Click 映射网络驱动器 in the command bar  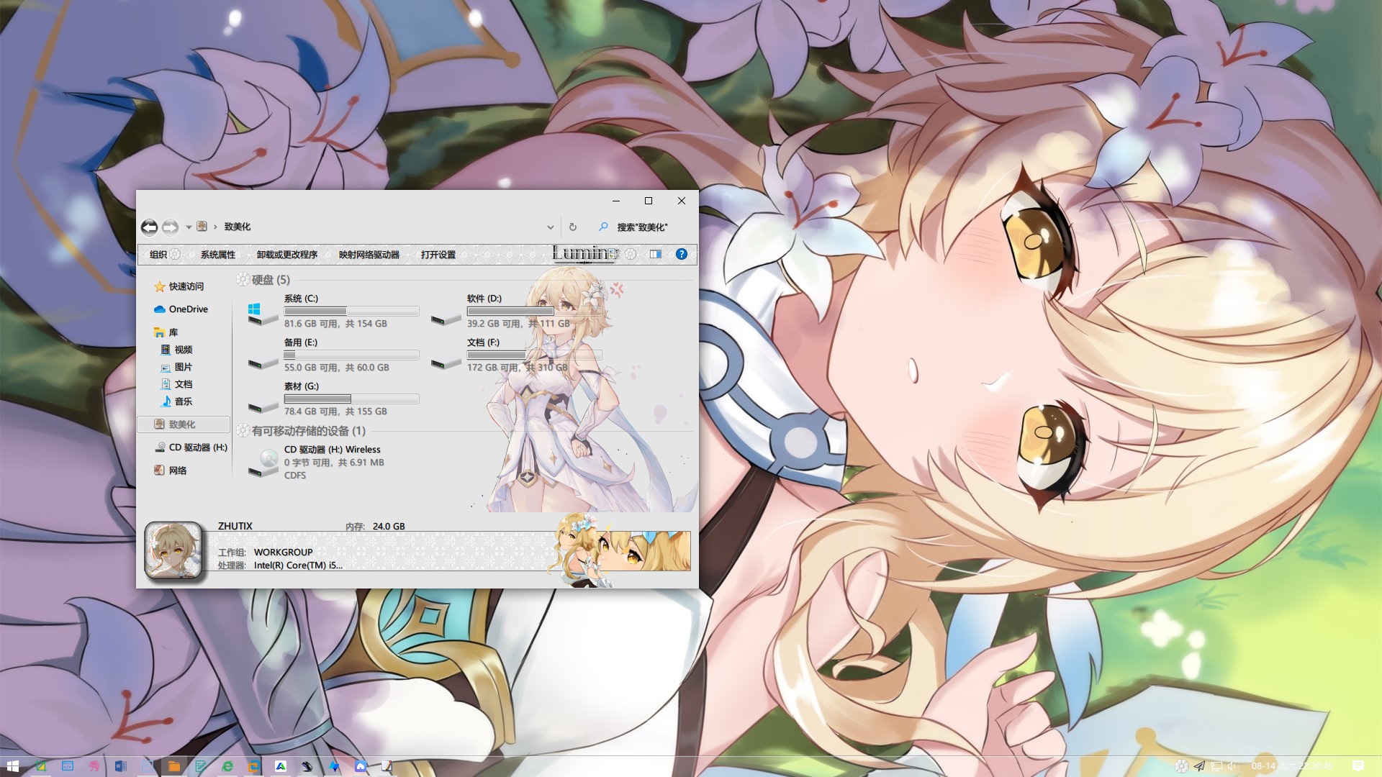(x=369, y=255)
